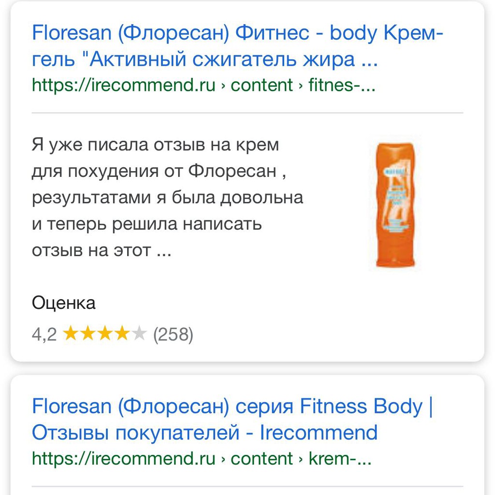The height and width of the screenshot is (495, 495).
Task: Click the first result's irecommend.ru domain
Action: click(x=123, y=85)
